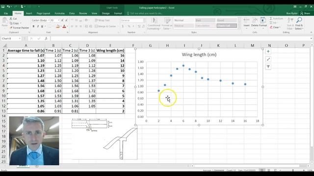Toggle Underline formatting
The image size is (314, 176).
(42, 26)
